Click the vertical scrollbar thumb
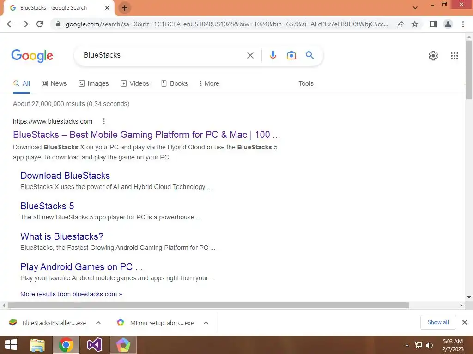The image size is (473, 354). [469, 70]
